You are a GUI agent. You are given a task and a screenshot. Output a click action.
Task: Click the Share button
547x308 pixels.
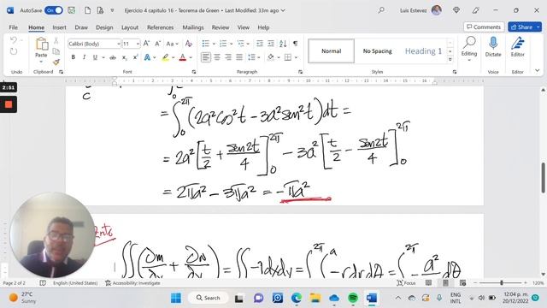[521, 27]
